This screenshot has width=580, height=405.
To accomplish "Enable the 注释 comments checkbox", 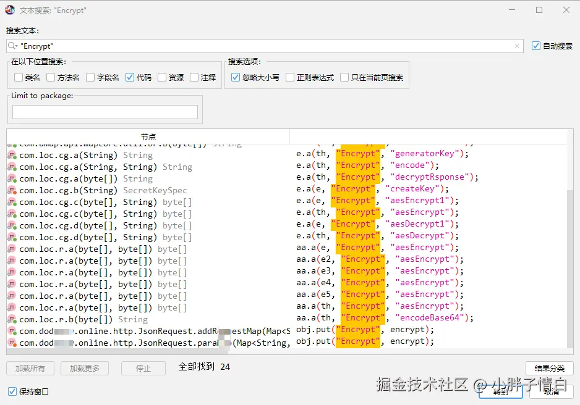I will [x=194, y=77].
